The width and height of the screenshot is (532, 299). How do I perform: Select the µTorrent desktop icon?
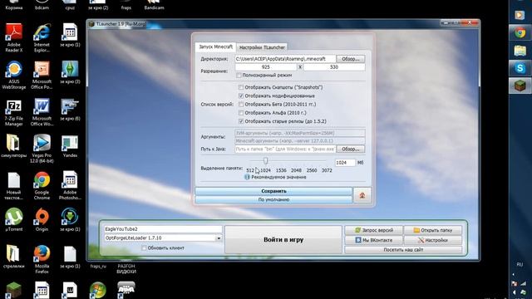(x=13, y=219)
